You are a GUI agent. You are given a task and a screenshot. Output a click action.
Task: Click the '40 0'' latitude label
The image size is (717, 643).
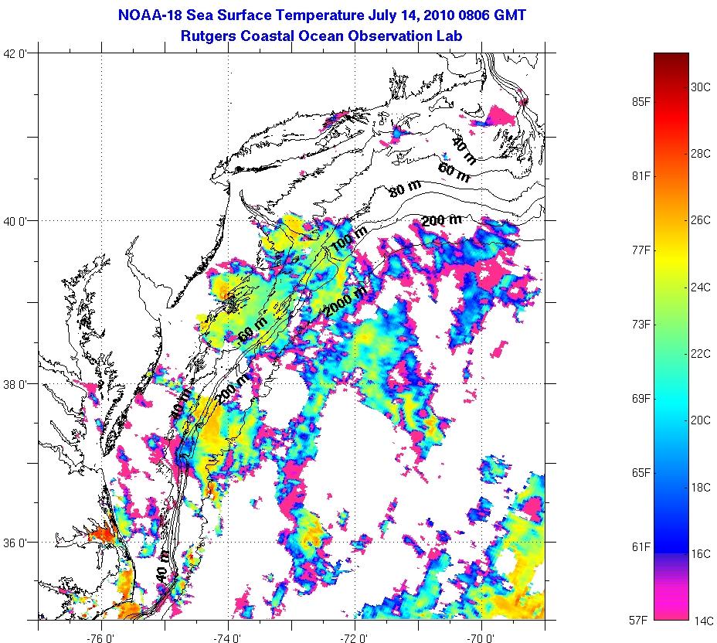[x=15, y=221]
